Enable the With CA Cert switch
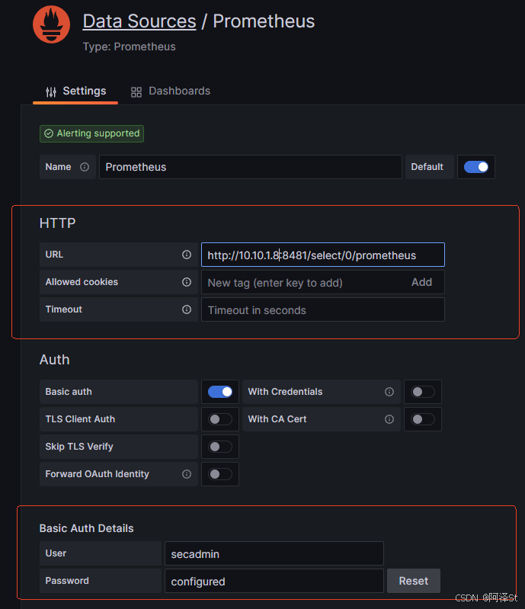Viewport: 525px width, 609px height. (x=423, y=419)
